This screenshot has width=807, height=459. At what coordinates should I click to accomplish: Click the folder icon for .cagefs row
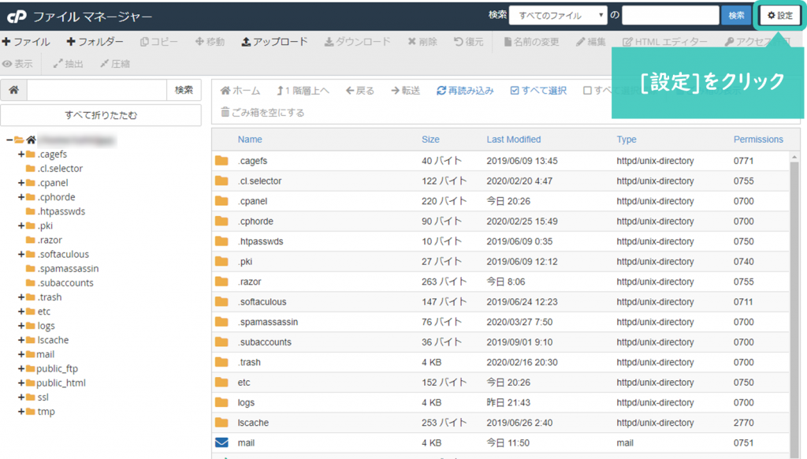tap(221, 161)
